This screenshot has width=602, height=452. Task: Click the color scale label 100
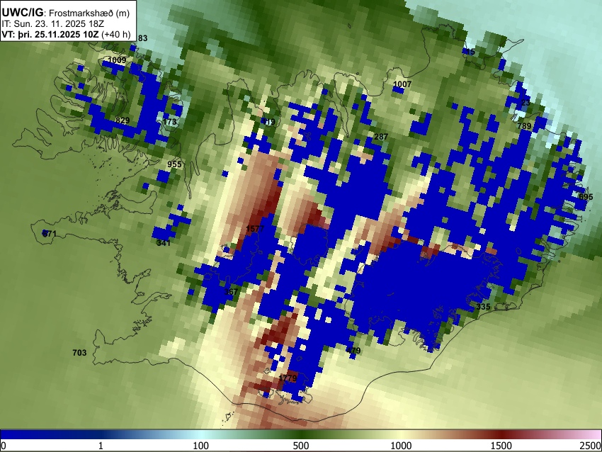point(201,446)
